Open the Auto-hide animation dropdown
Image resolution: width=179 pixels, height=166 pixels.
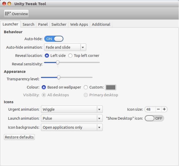point(65,47)
